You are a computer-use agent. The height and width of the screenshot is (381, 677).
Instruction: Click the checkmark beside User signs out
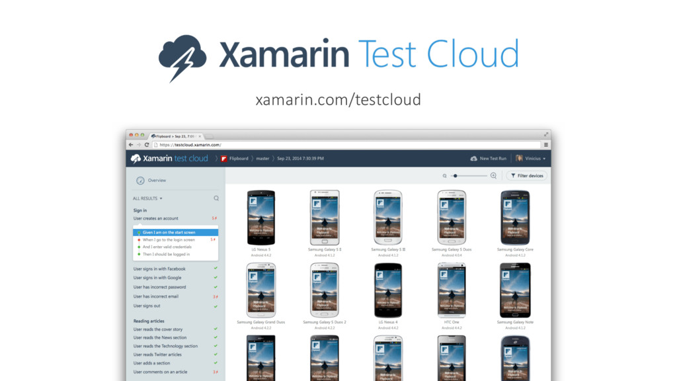pyautogui.click(x=216, y=306)
